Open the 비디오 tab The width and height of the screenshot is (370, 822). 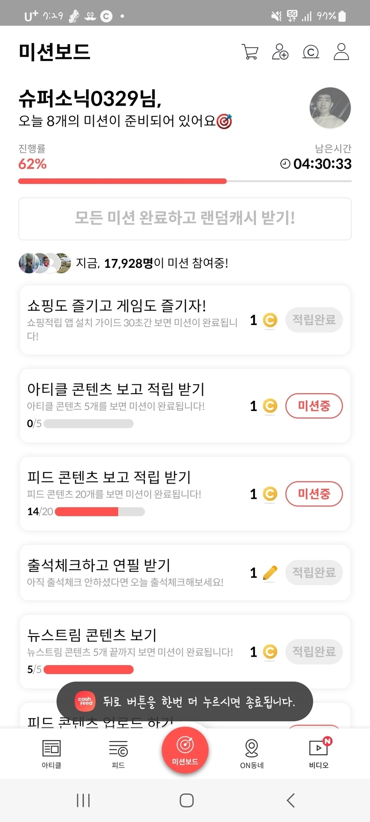pos(319,753)
